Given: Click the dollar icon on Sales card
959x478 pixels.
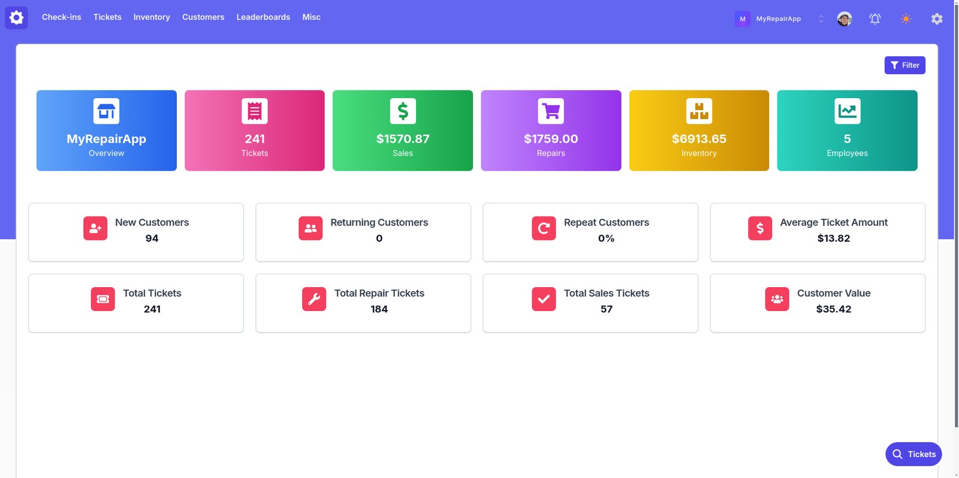Looking at the screenshot, I should (403, 111).
